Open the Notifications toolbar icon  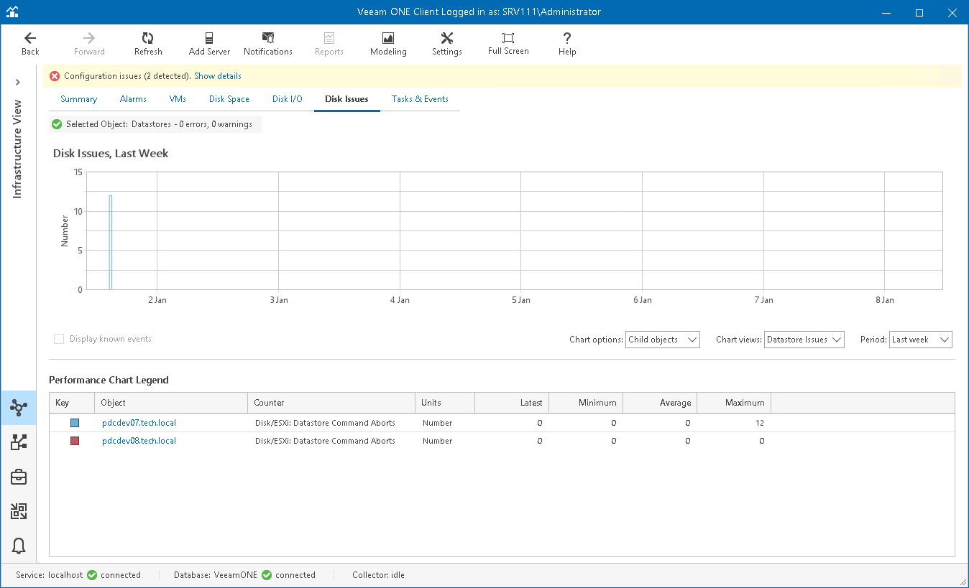coord(268,38)
